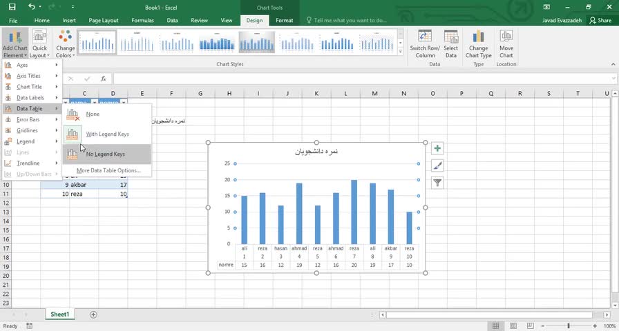The width and height of the screenshot is (619, 331).
Task: Open the Change Colors palette
Action: tap(65, 43)
